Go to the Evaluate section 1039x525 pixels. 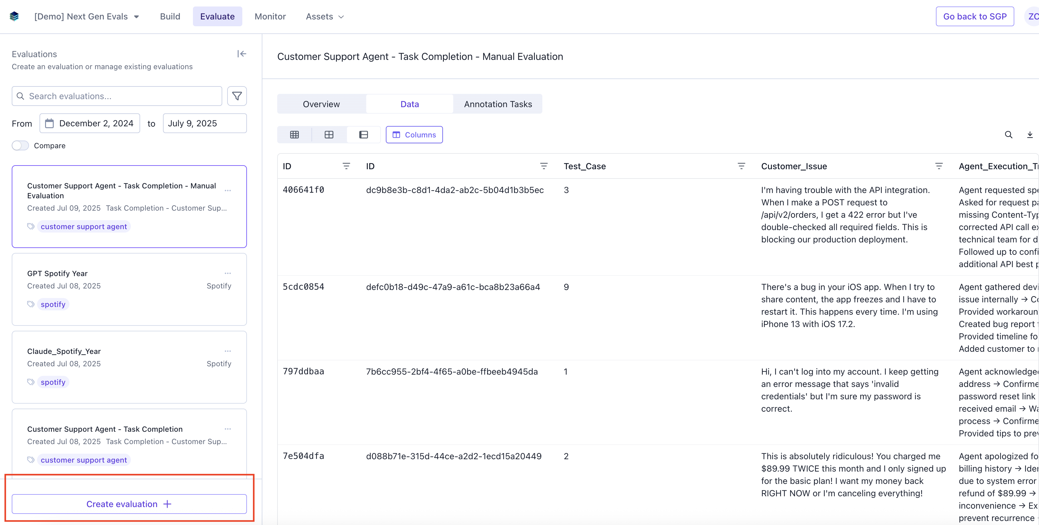click(x=217, y=17)
